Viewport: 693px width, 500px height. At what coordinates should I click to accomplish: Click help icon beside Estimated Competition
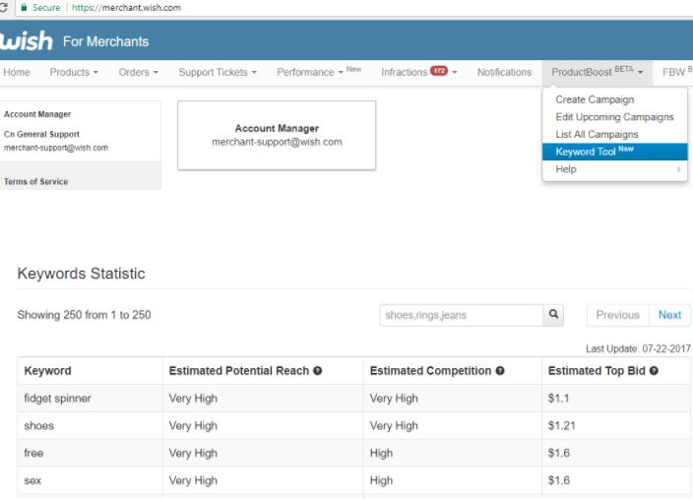click(501, 371)
